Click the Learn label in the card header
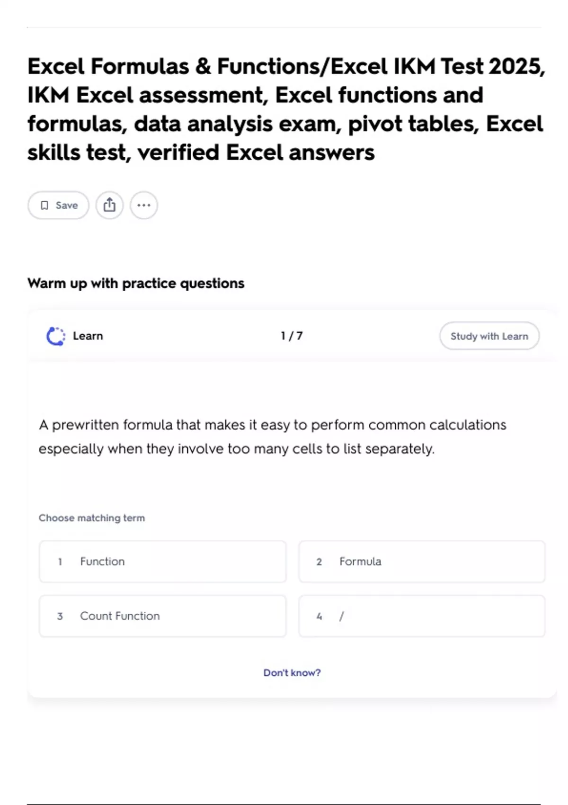 (88, 336)
